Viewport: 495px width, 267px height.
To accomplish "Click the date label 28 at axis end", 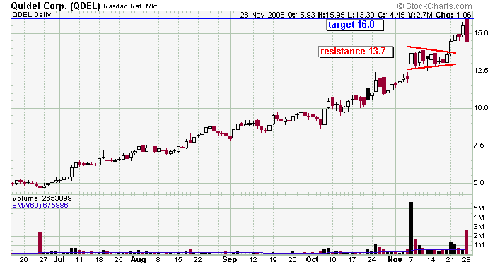I will (x=467, y=259).
